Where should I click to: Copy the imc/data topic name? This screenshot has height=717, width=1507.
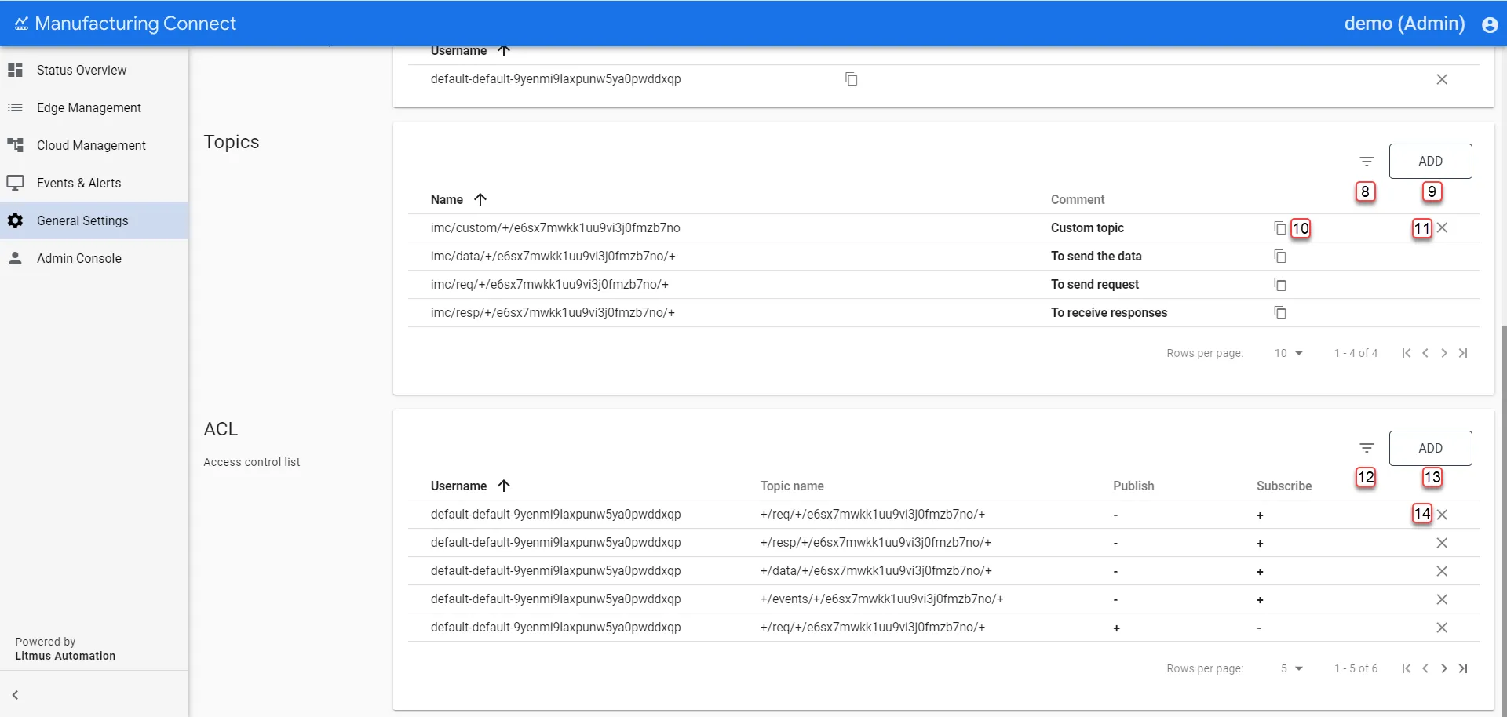point(1279,257)
